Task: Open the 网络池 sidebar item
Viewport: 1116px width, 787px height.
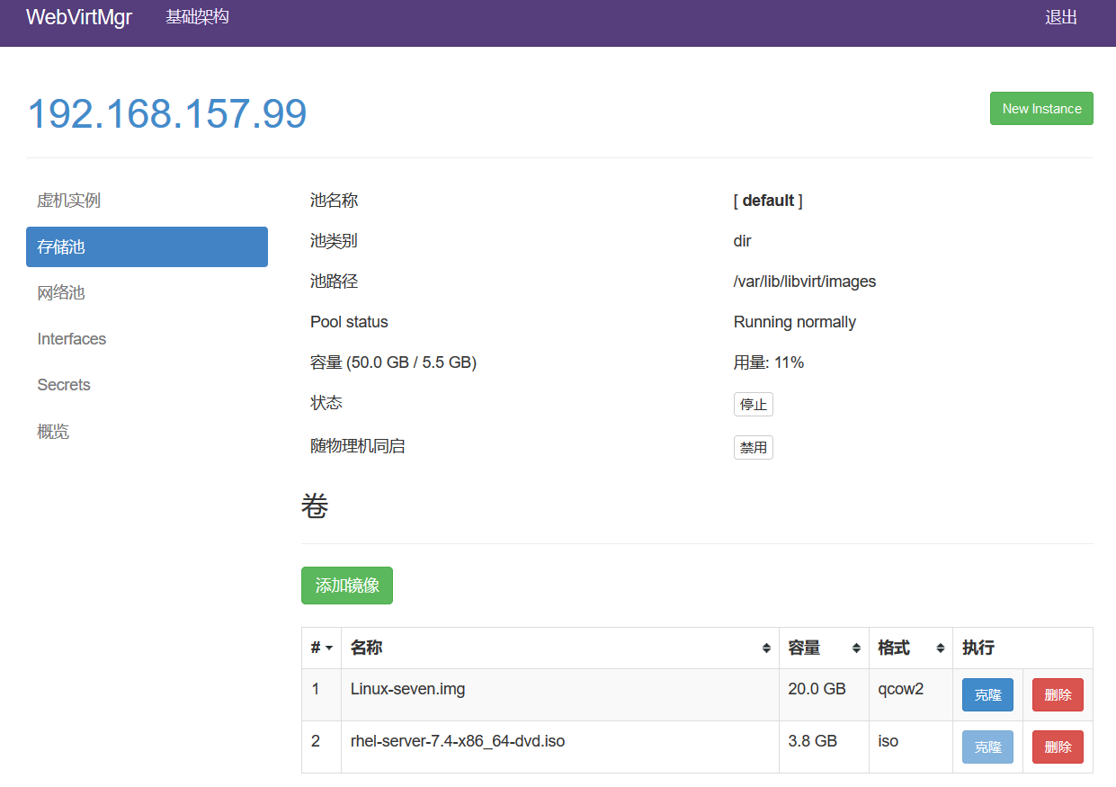Action: tap(147, 293)
